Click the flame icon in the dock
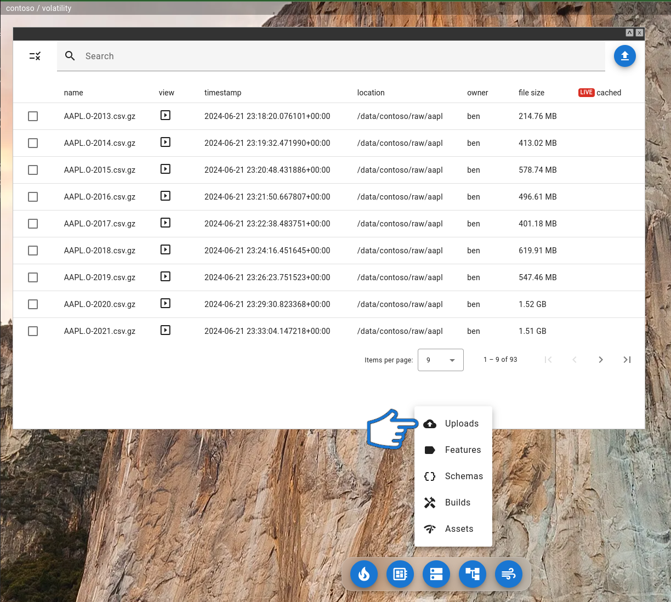Screen dimensions: 671x602 [364, 574]
